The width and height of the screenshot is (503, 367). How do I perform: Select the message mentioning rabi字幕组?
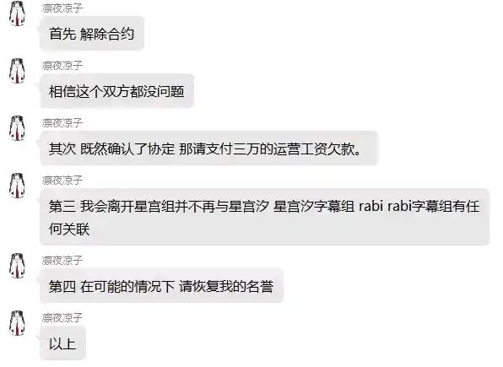pyautogui.click(x=264, y=217)
